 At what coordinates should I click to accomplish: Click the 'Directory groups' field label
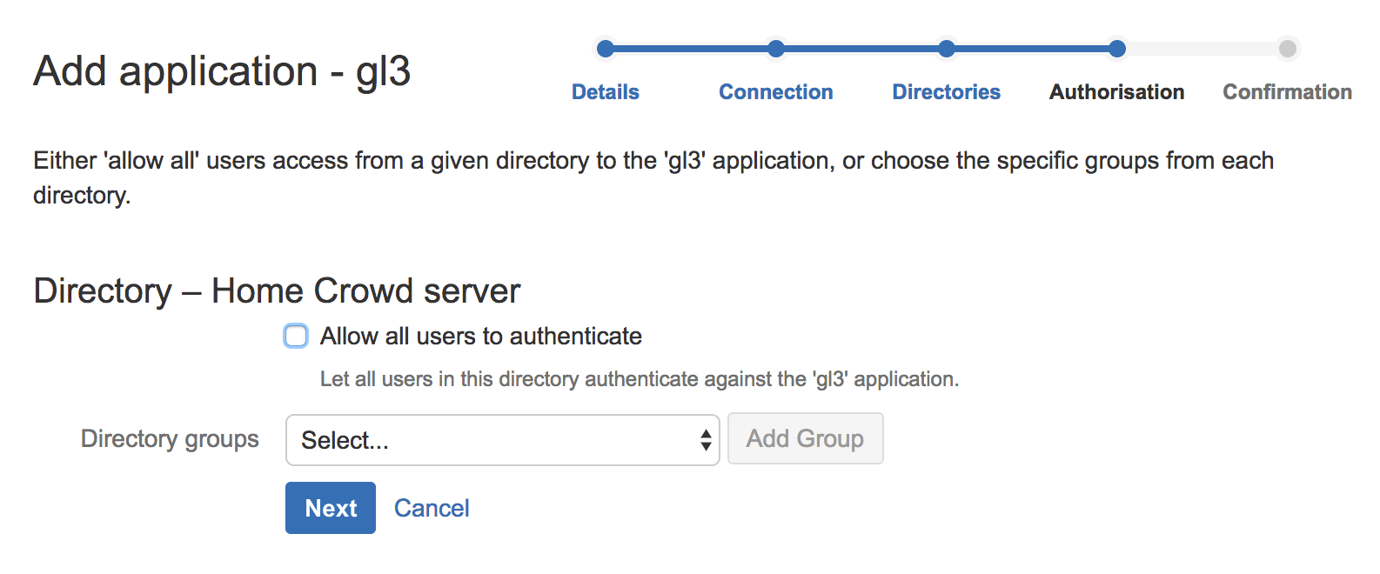click(x=170, y=439)
